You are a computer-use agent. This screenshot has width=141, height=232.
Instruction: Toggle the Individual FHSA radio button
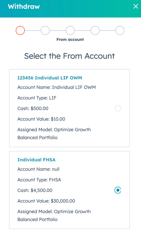point(118,190)
